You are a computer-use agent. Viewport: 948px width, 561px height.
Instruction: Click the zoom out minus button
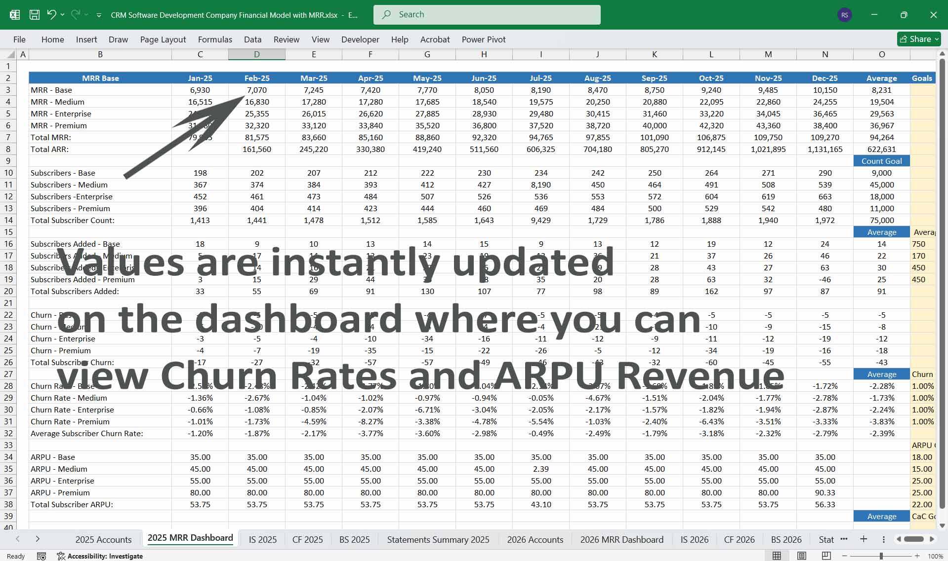point(844,556)
